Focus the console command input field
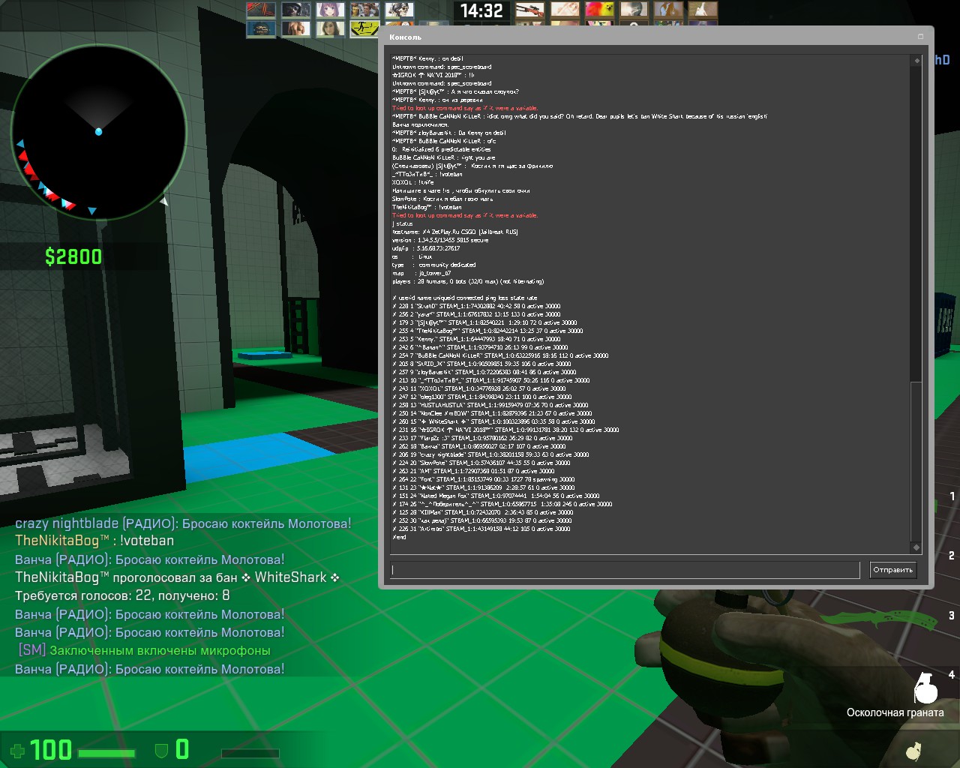960x768 pixels. coord(624,570)
